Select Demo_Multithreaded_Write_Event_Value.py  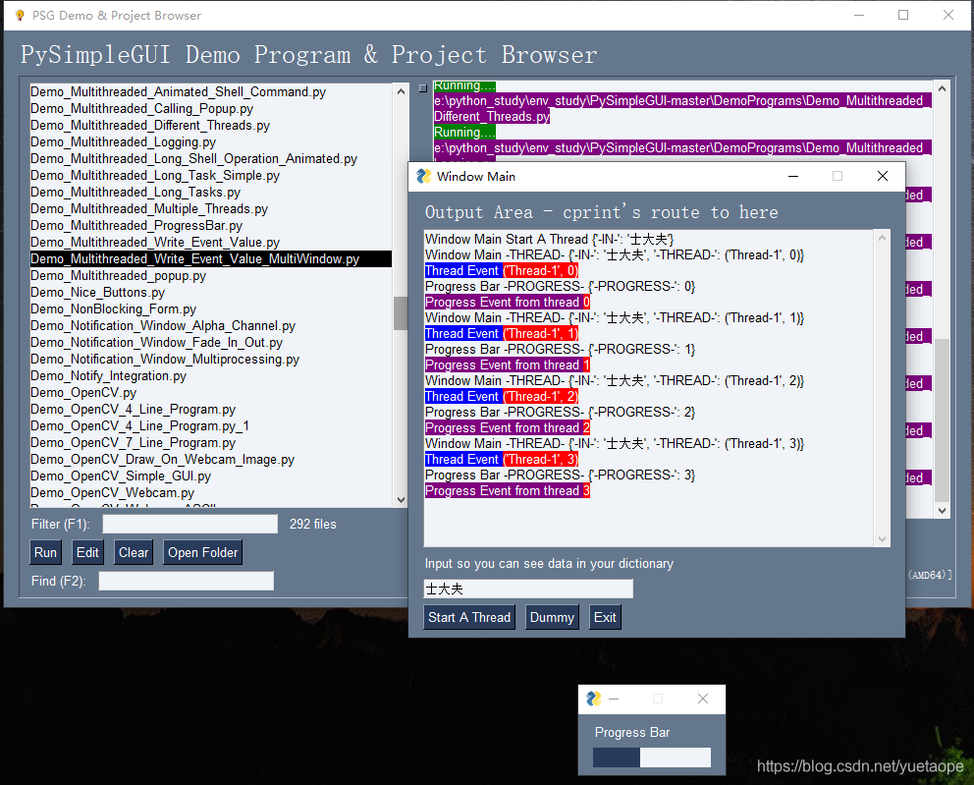coord(210,243)
